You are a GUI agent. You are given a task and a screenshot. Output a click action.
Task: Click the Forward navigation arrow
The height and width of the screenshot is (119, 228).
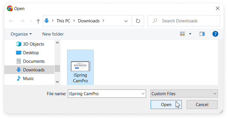pos(22,21)
